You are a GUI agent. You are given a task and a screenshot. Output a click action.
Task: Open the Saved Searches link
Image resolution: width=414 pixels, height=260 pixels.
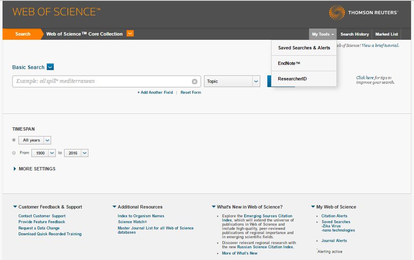tap(336, 222)
